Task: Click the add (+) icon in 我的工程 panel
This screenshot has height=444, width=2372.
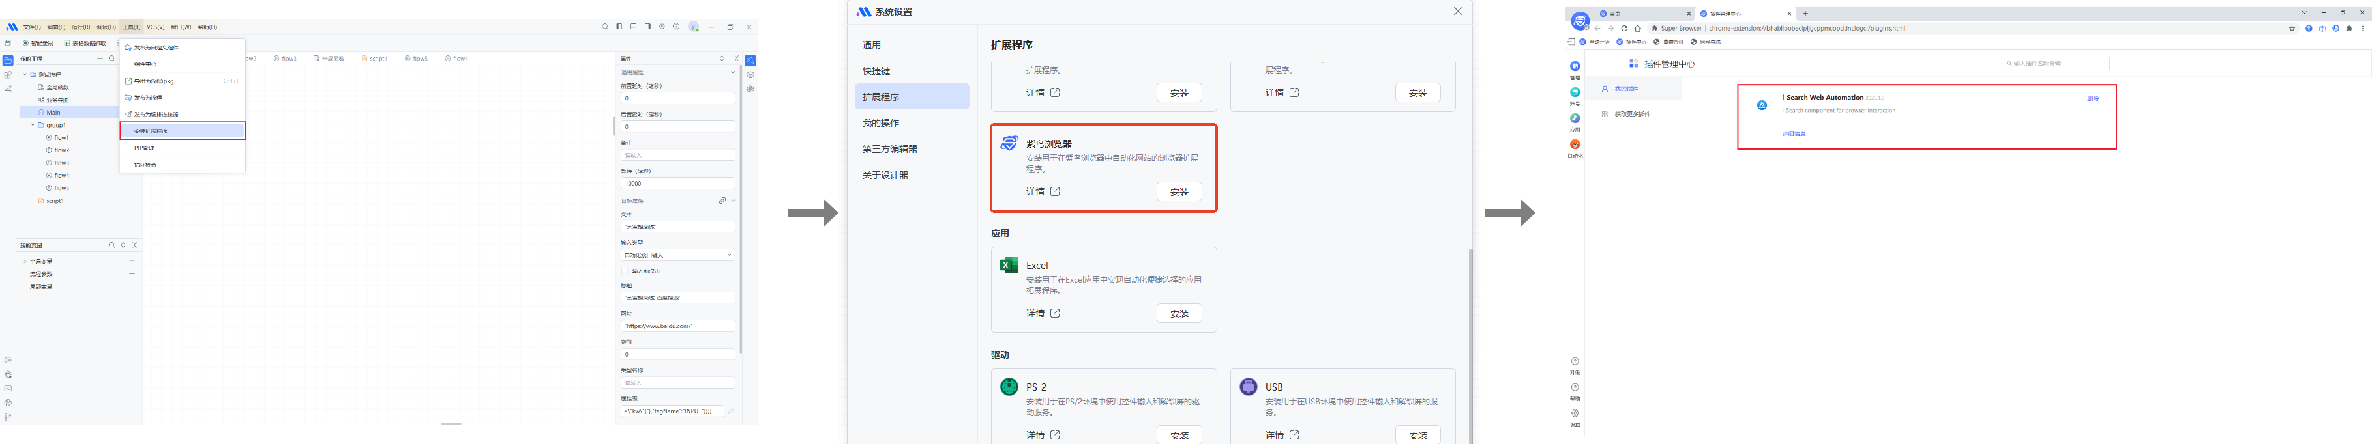Action: [x=100, y=59]
